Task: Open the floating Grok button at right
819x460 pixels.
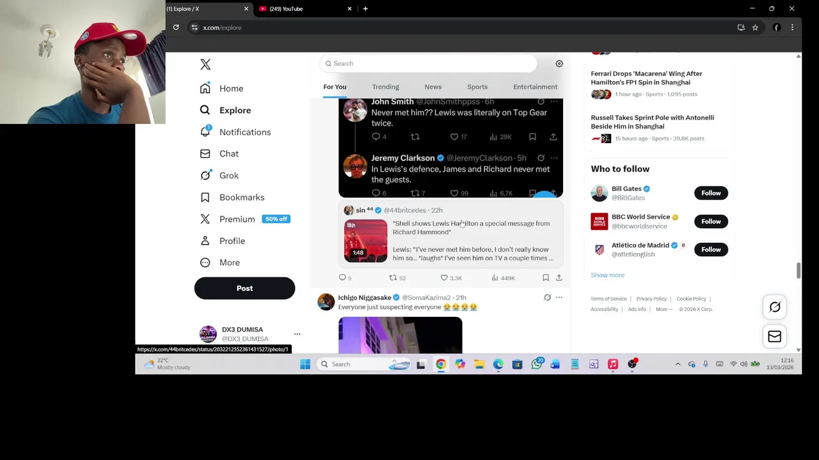Action: click(775, 307)
